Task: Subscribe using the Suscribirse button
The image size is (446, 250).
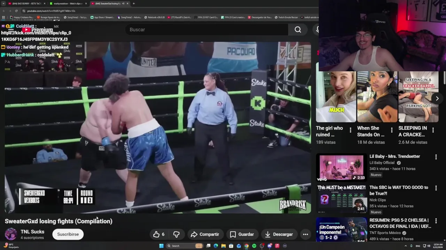Action: [x=68, y=234]
